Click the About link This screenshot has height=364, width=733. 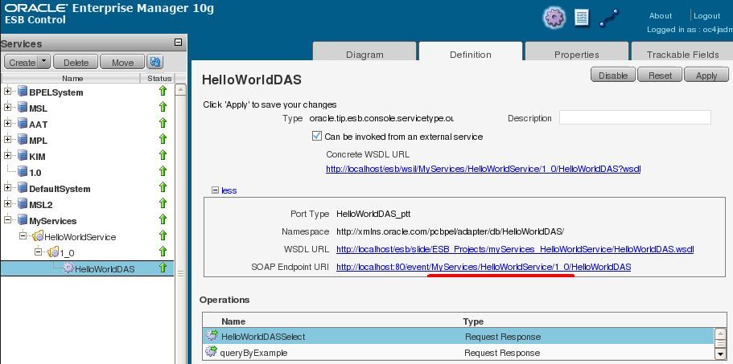(x=660, y=16)
